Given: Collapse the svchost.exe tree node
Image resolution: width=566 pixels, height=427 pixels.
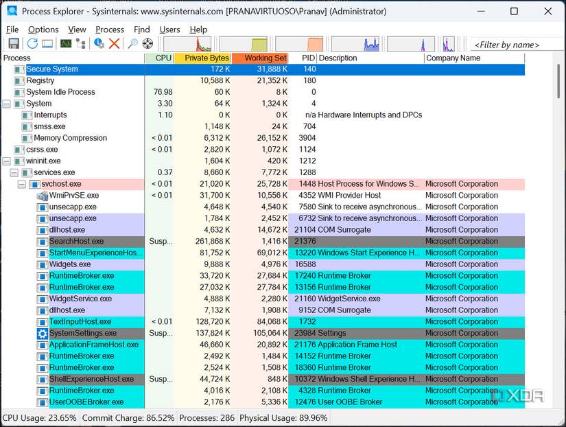Looking at the screenshot, I should (22, 184).
